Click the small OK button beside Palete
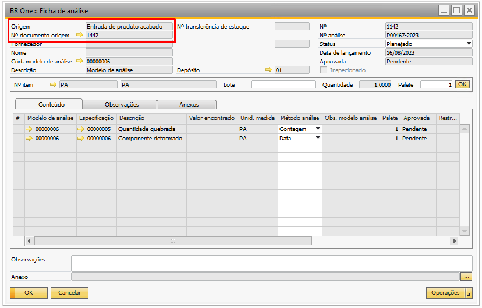 [x=462, y=85]
